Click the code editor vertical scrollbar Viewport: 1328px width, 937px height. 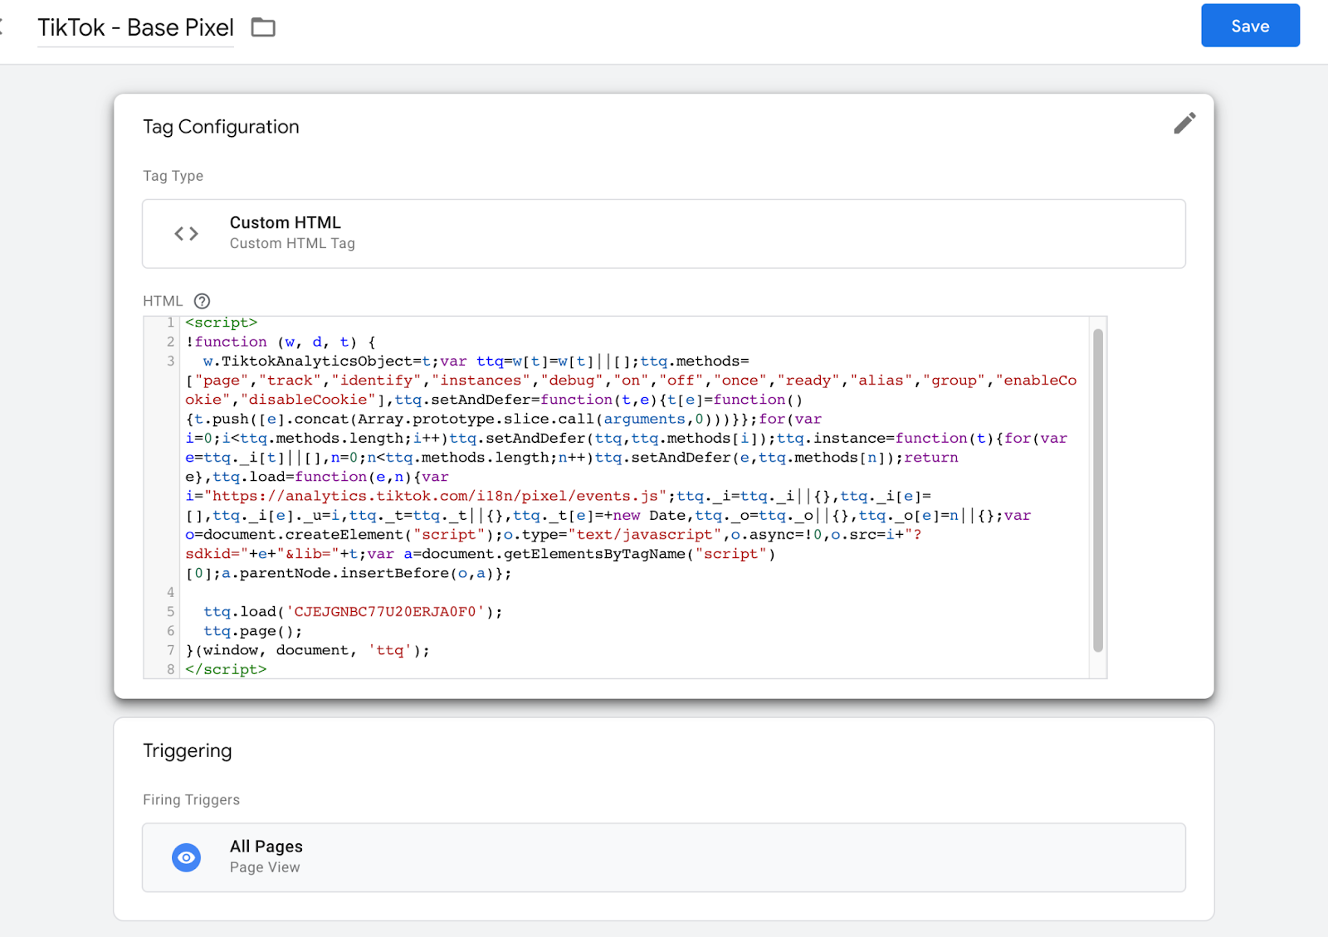[1098, 489]
